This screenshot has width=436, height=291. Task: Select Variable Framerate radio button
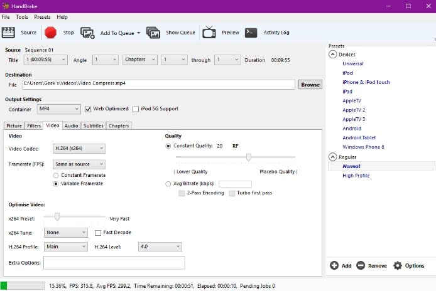point(56,184)
